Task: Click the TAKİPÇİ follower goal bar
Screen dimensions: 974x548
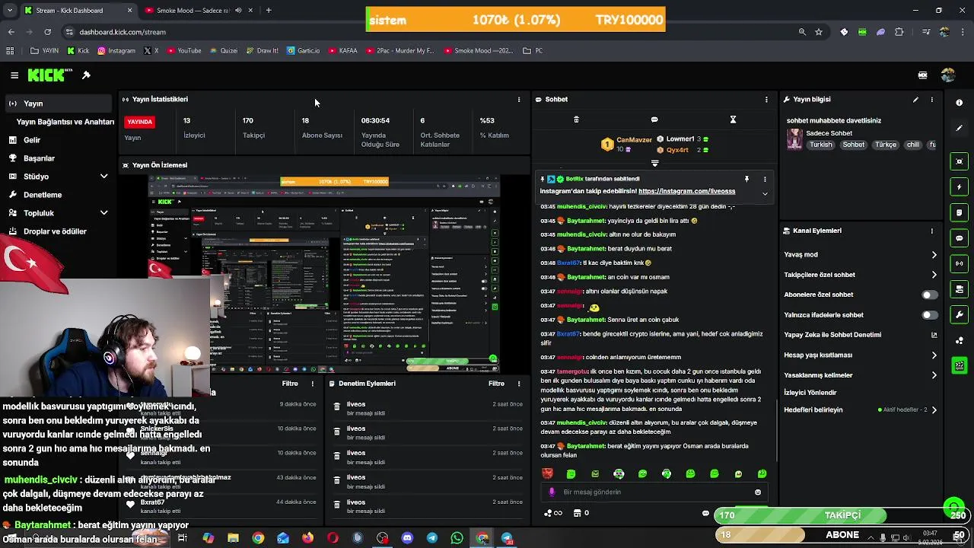Action: pyautogui.click(x=842, y=515)
